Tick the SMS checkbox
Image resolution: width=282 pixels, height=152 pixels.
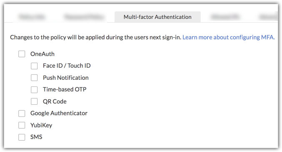[x=22, y=137]
